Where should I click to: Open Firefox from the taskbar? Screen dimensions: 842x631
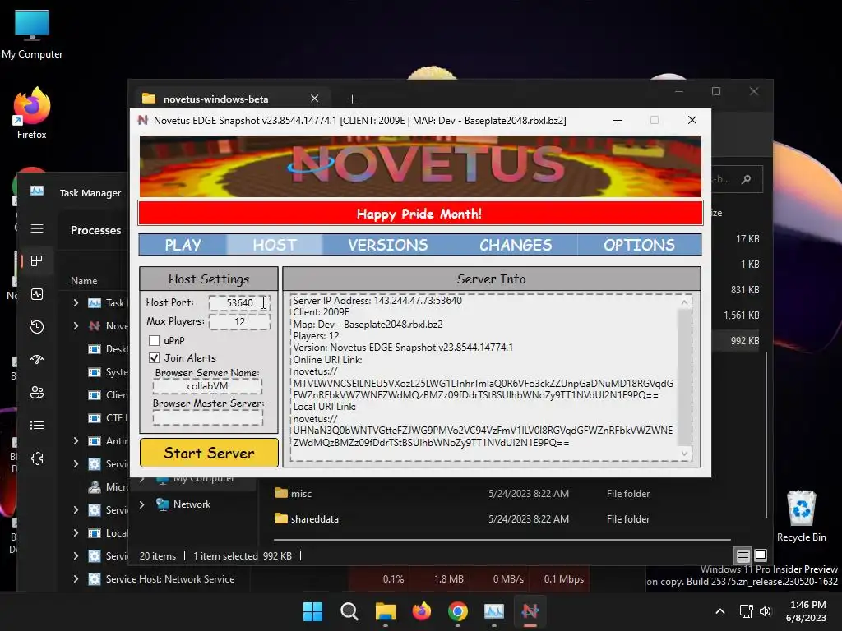pyautogui.click(x=422, y=611)
